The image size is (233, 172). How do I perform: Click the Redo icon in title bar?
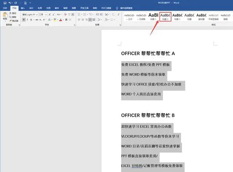pyautogui.click(x=16, y=3)
